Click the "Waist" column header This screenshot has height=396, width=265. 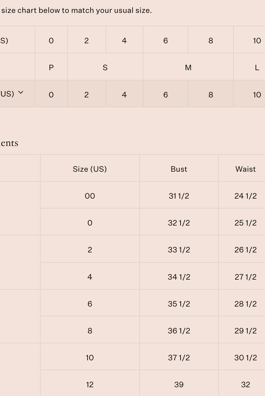click(x=245, y=169)
